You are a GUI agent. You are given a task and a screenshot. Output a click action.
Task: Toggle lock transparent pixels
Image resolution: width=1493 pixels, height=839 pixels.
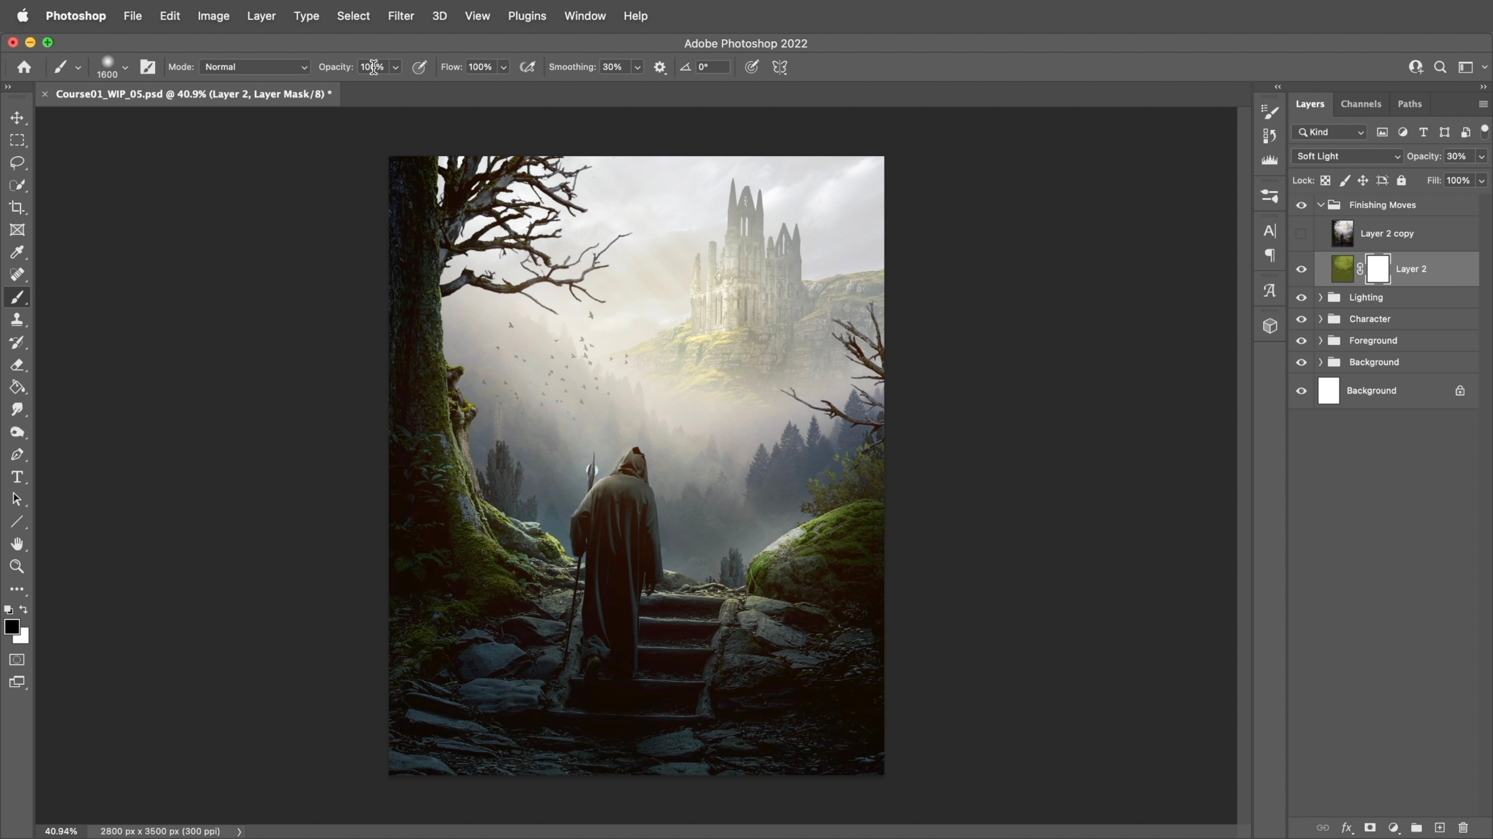pos(1326,181)
